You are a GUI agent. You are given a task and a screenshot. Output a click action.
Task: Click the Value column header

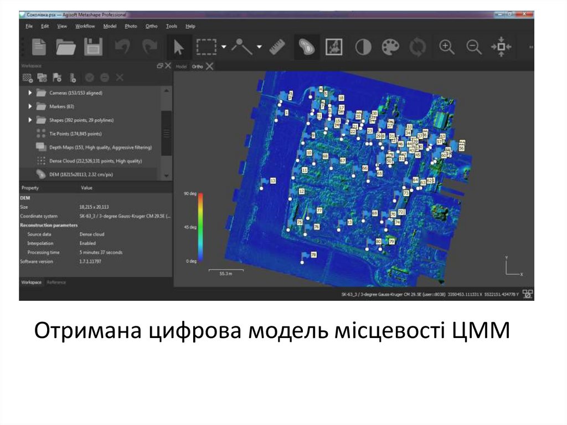click(86, 188)
